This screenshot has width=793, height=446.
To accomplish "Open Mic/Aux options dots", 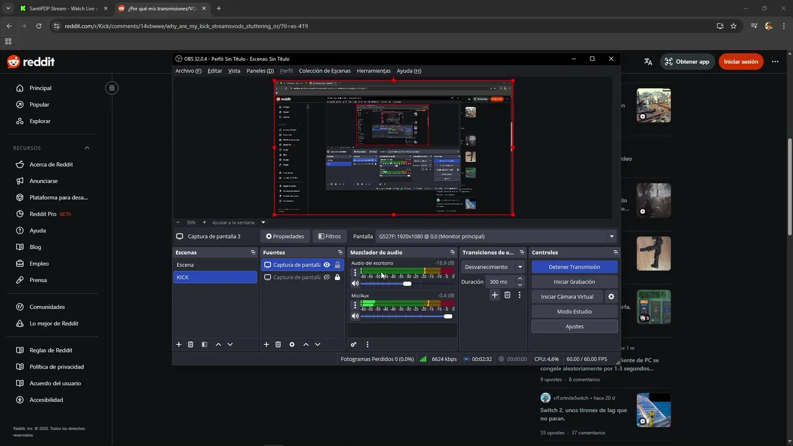I will [355, 305].
